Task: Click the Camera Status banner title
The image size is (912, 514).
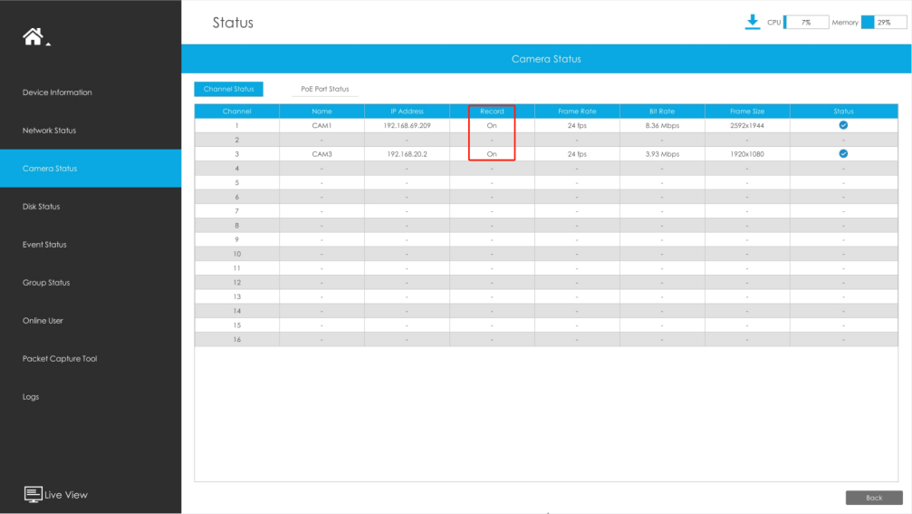Action: tap(546, 59)
